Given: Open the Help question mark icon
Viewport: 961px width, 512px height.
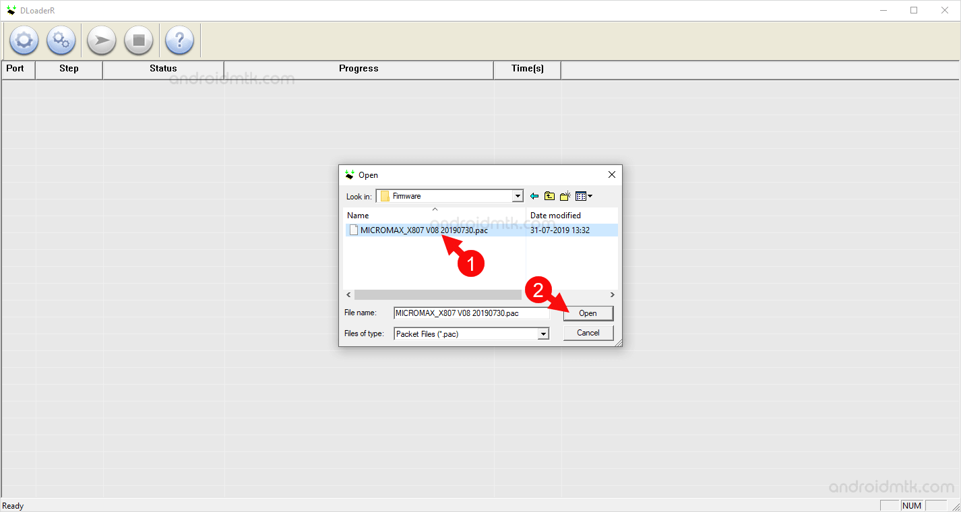Looking at the screenshot, I should coord(179,40).
